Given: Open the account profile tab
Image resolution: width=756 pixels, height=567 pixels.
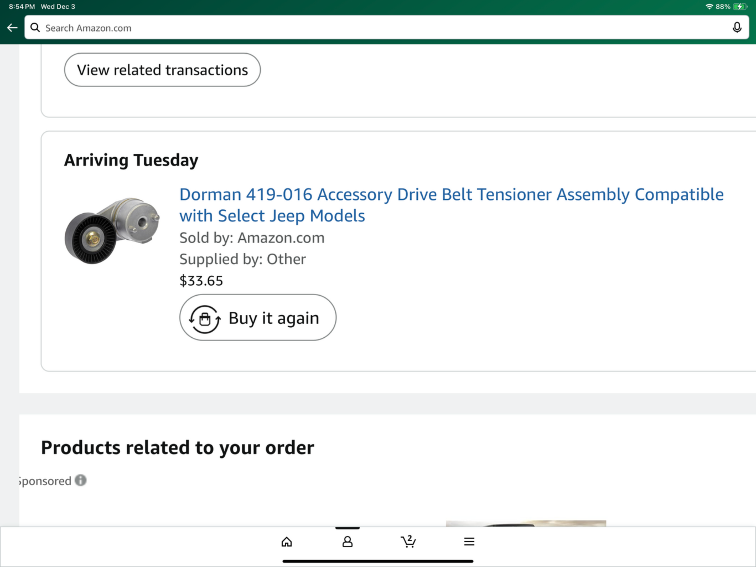Looking at the screenshot, I should click(347, 542).
